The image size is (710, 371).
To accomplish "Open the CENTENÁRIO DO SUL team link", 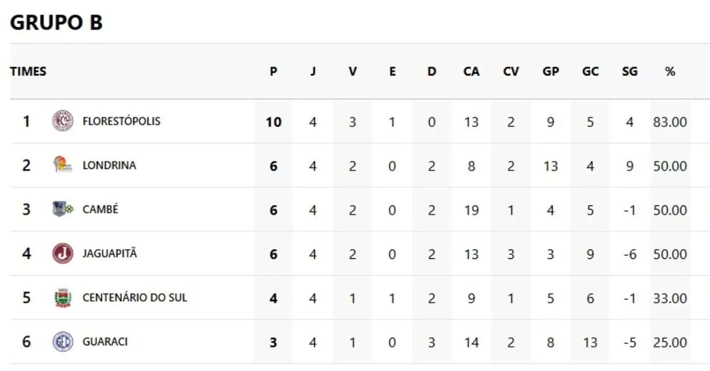I will pos(135,298).
